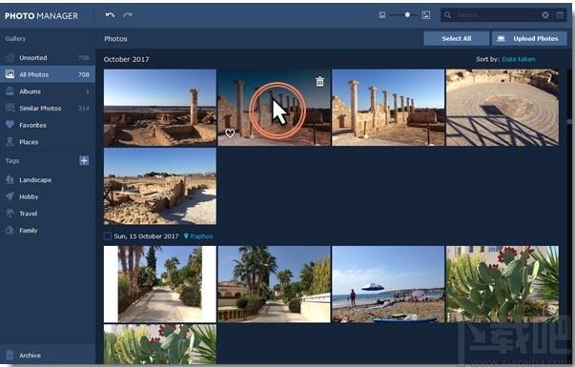Open the Archive trash icon
This screenshot has height=367, width=575.
pyautogui.click(x=10, y=355)
